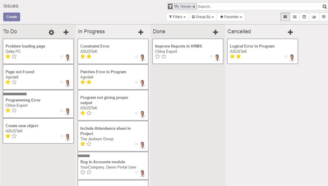Switch to List view
This screenshot has height=186, width=328.
coord(294,17)
